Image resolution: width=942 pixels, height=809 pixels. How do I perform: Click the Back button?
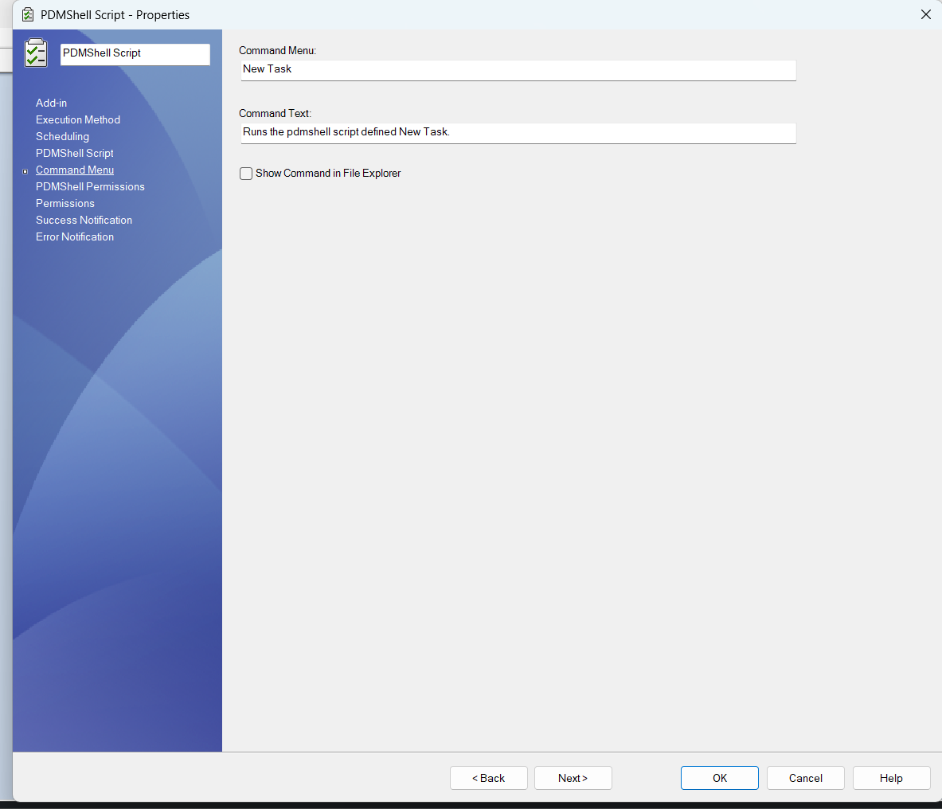(488, 778)
